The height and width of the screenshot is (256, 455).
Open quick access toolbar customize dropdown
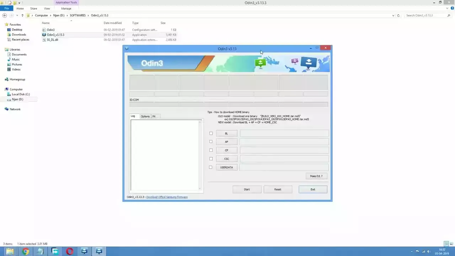coord(19,3)
